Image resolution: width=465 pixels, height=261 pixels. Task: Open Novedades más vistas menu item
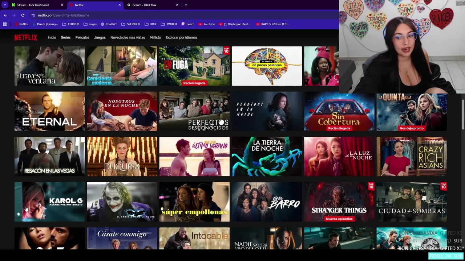[128, 37]
